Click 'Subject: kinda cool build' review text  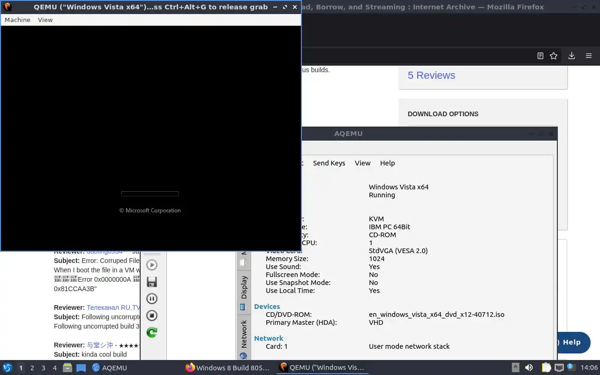90,354
